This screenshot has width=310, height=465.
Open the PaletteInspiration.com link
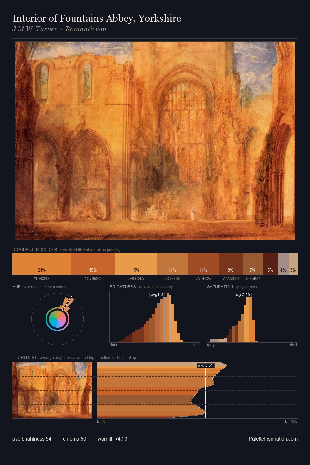pos(273,439)
